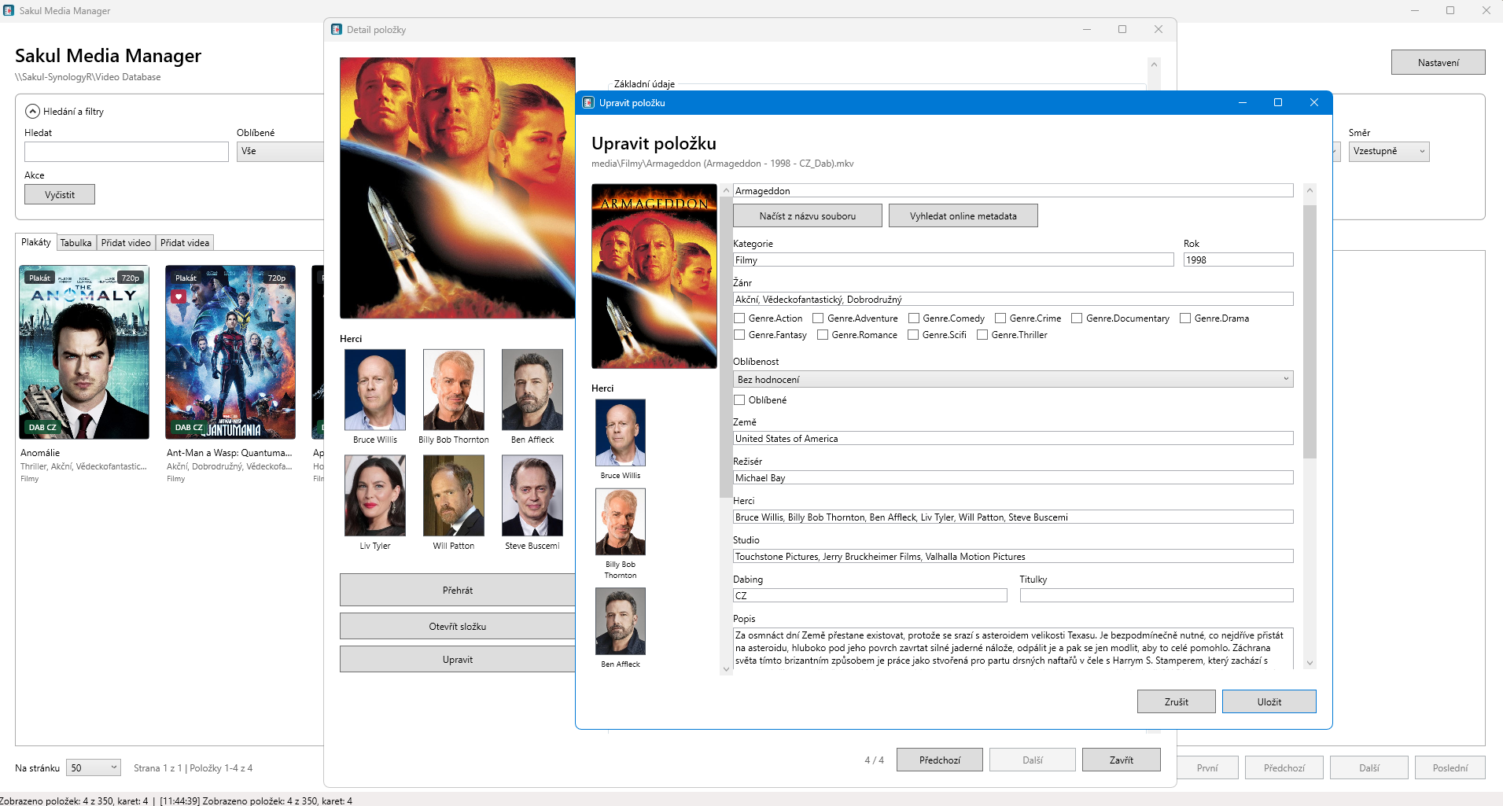Click the Armageddon title field
The width and height of the screenshot is (1503, 806).
(1013, 191)
